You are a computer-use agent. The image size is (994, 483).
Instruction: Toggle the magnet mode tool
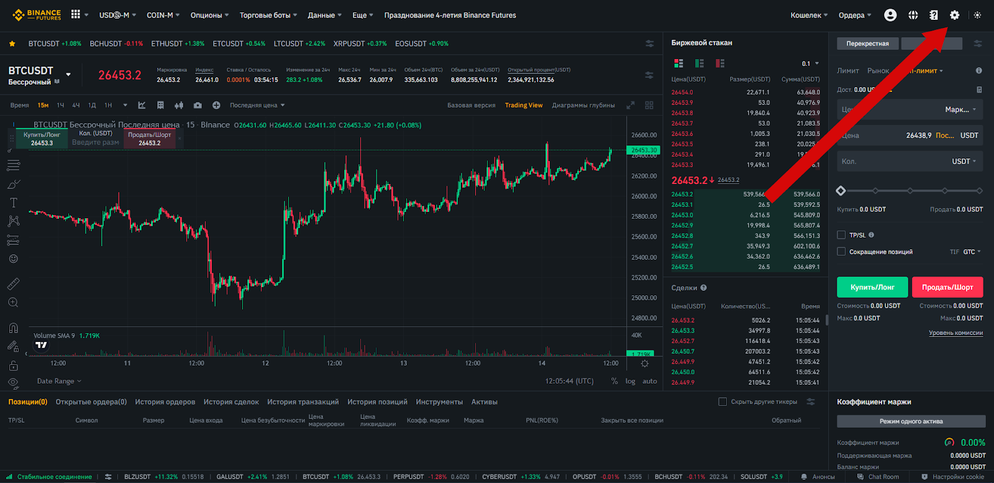coord(13,328)
